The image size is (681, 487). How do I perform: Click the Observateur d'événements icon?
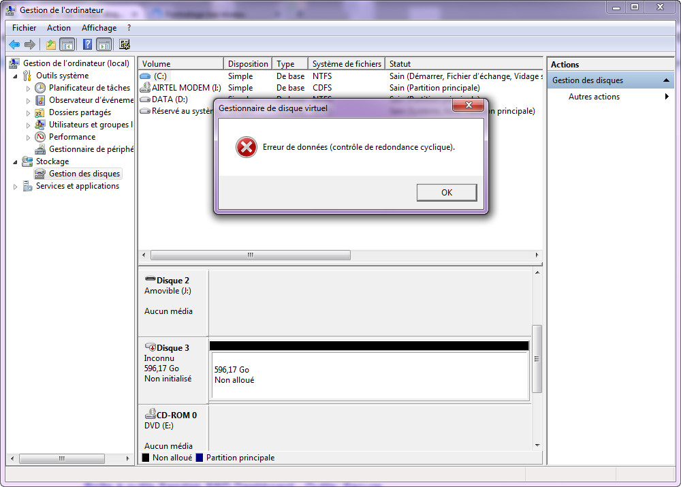pyautogui.click(x=40, y=100)
